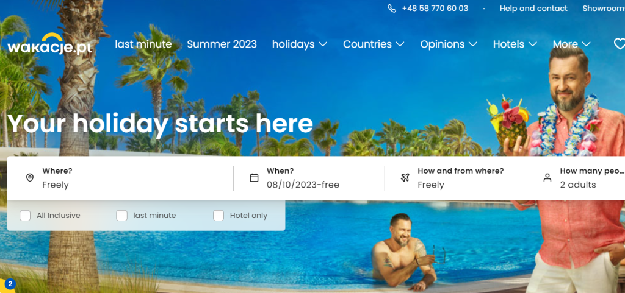Select Summer 2023 in navigation

coord(222,44)
